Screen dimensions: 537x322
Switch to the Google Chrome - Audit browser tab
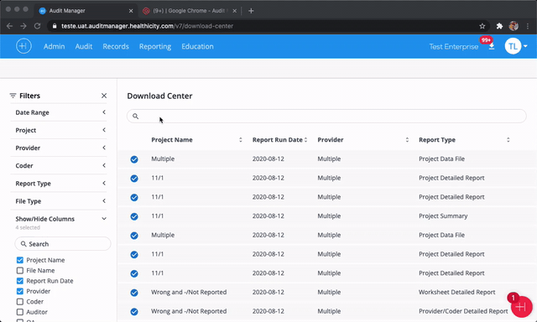click(x=190, y=11)
